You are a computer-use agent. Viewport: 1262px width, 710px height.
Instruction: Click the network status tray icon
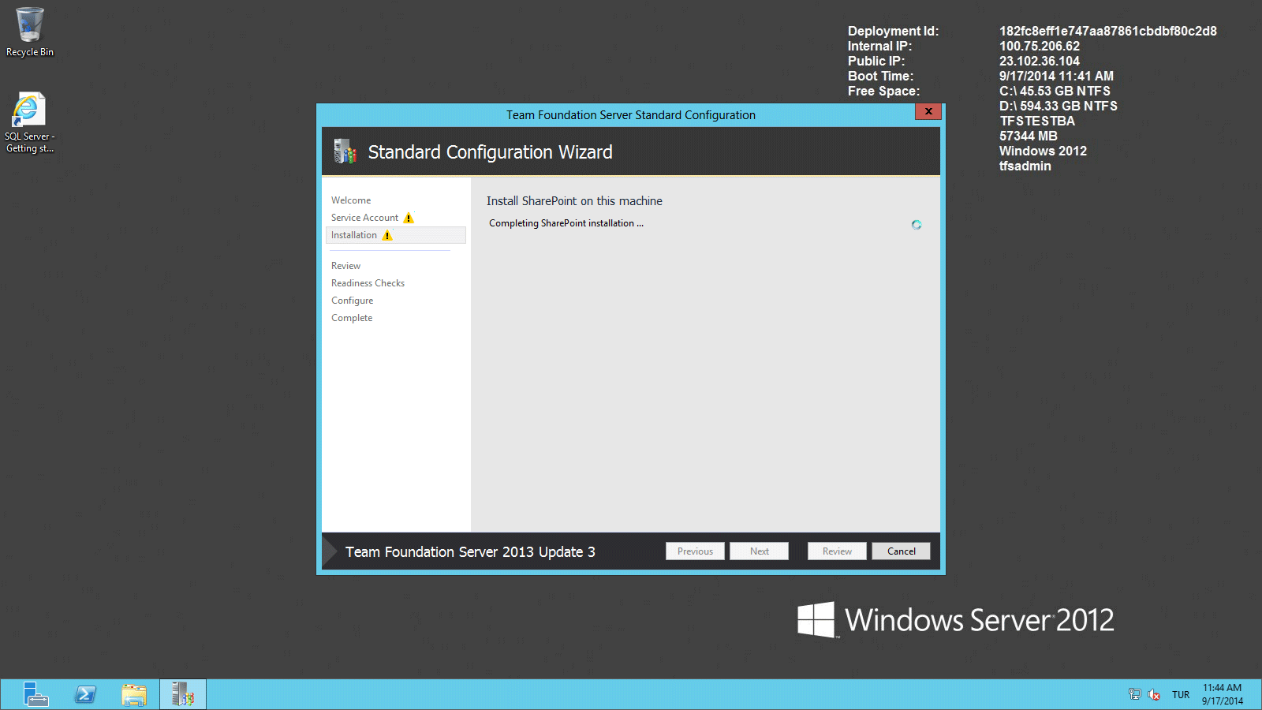point(1134,694)
